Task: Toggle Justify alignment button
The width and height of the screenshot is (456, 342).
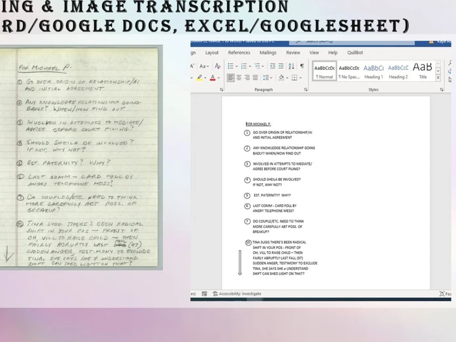Action: coord(255,78)
